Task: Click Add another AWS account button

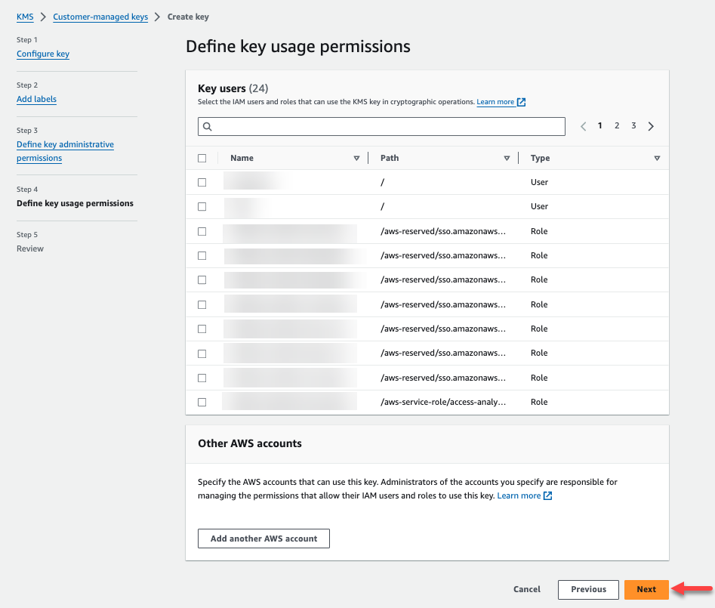Action: [264, 539]
